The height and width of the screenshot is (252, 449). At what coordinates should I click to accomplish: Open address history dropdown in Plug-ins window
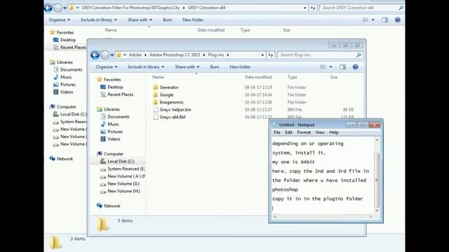(x=262, y=55)
